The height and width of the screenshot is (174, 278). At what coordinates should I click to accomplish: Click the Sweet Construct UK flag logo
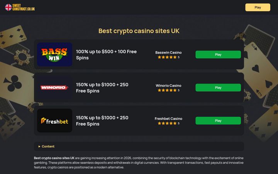pos(20,7)
